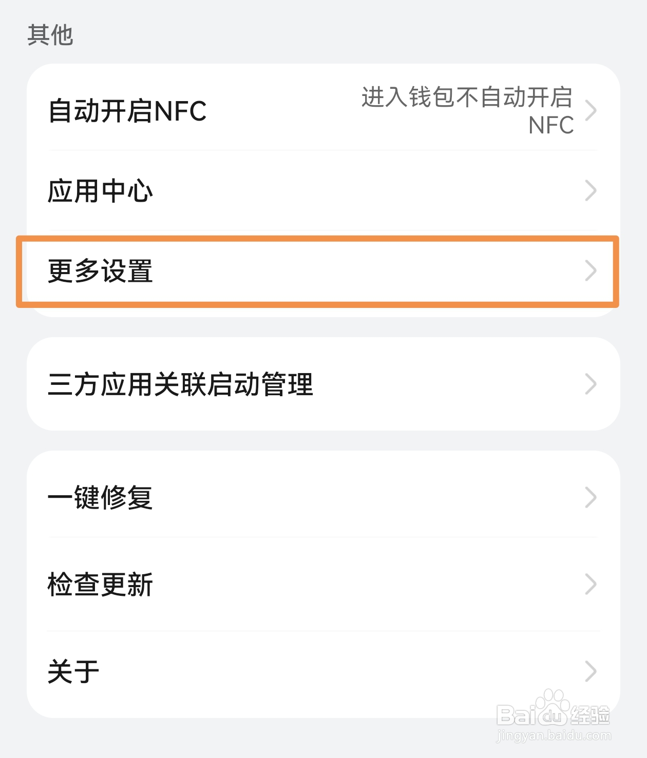Open 应用中心

[101, 191]
